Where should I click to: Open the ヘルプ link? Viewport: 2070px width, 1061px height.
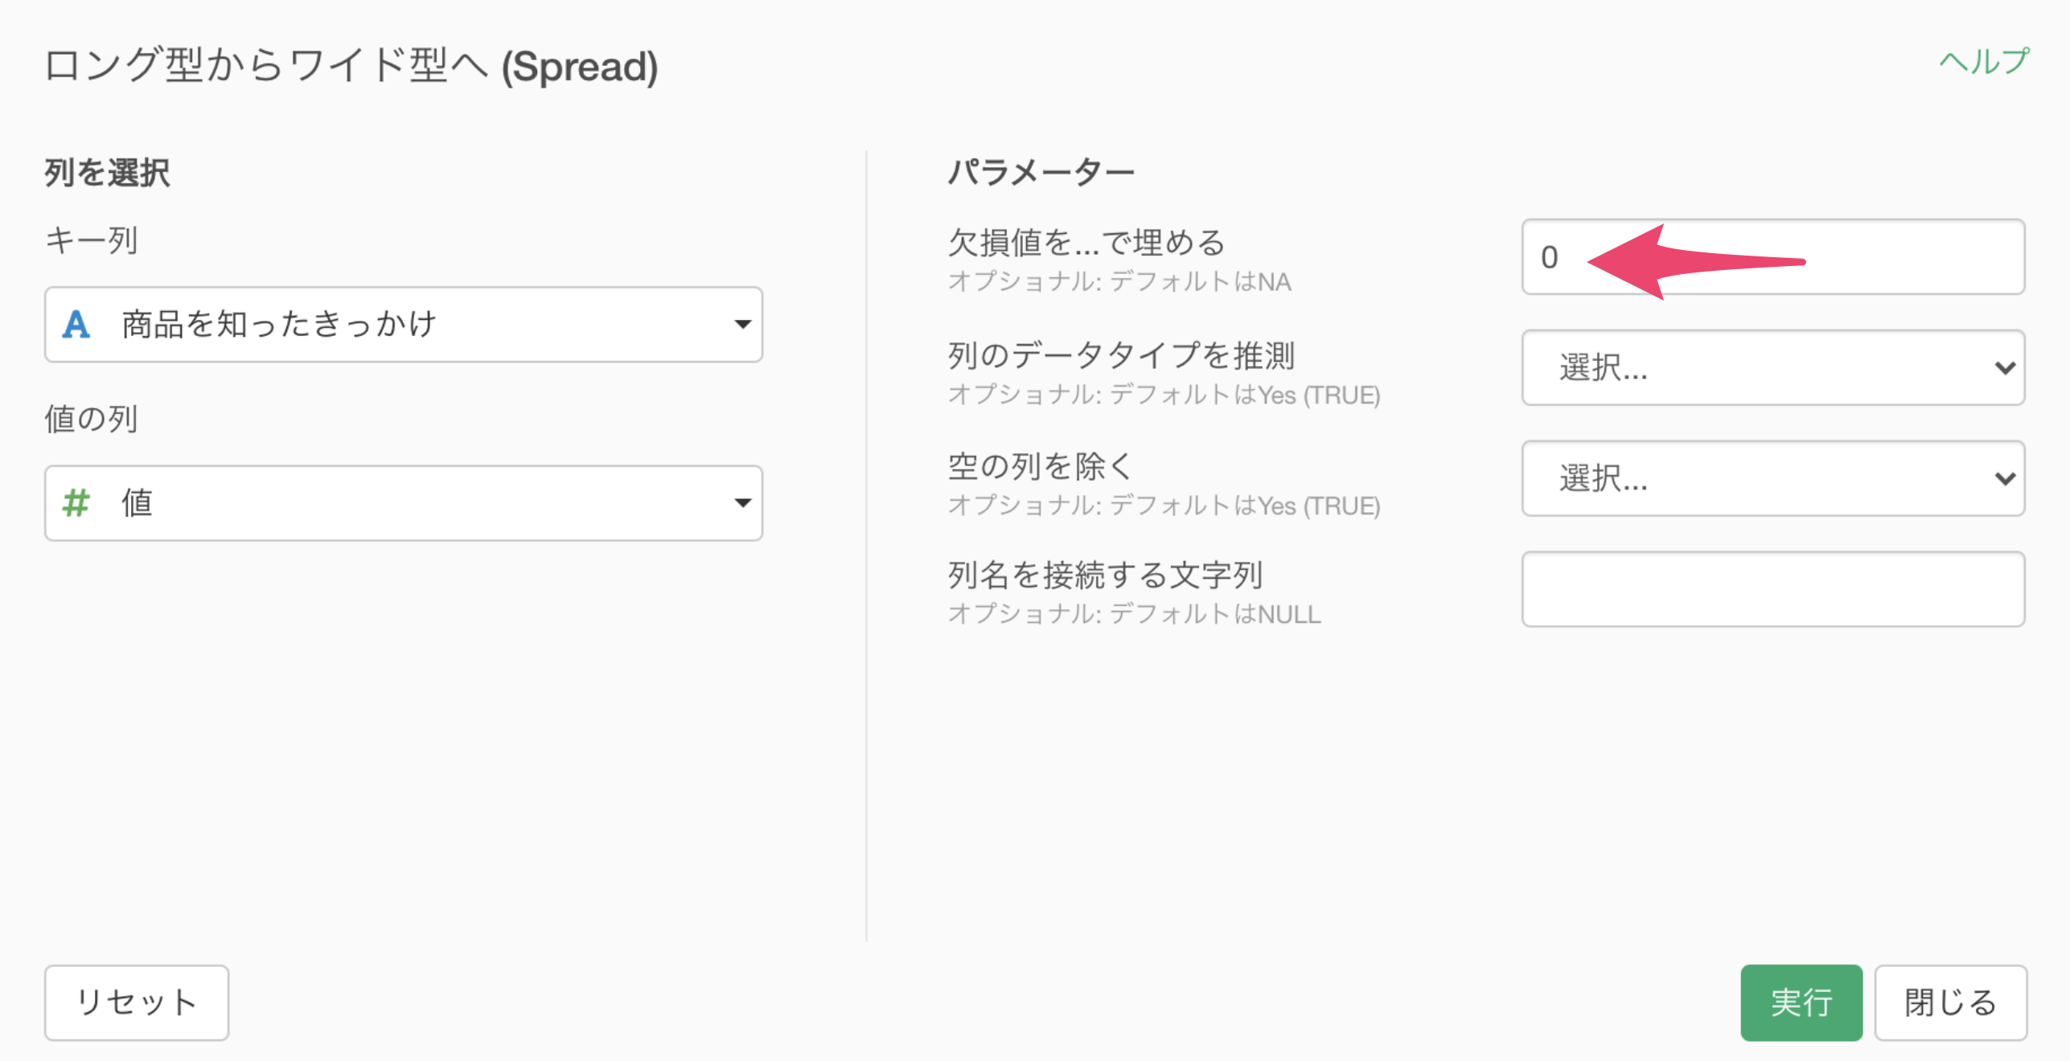(x=1984, y=61)
